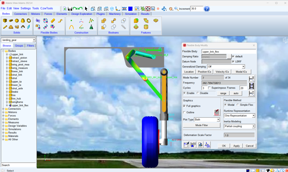This screenshot has height=172, width=288.
Task: Click the construction arc tool icon
Action: 71,27
